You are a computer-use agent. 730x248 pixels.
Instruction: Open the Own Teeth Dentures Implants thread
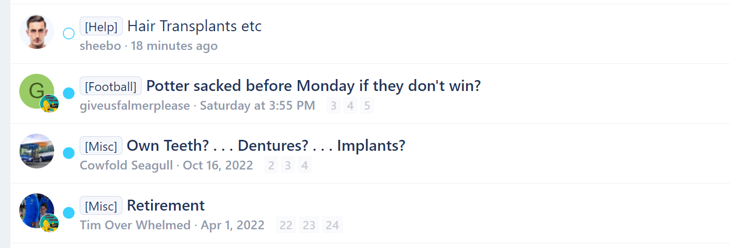[266, 146]
